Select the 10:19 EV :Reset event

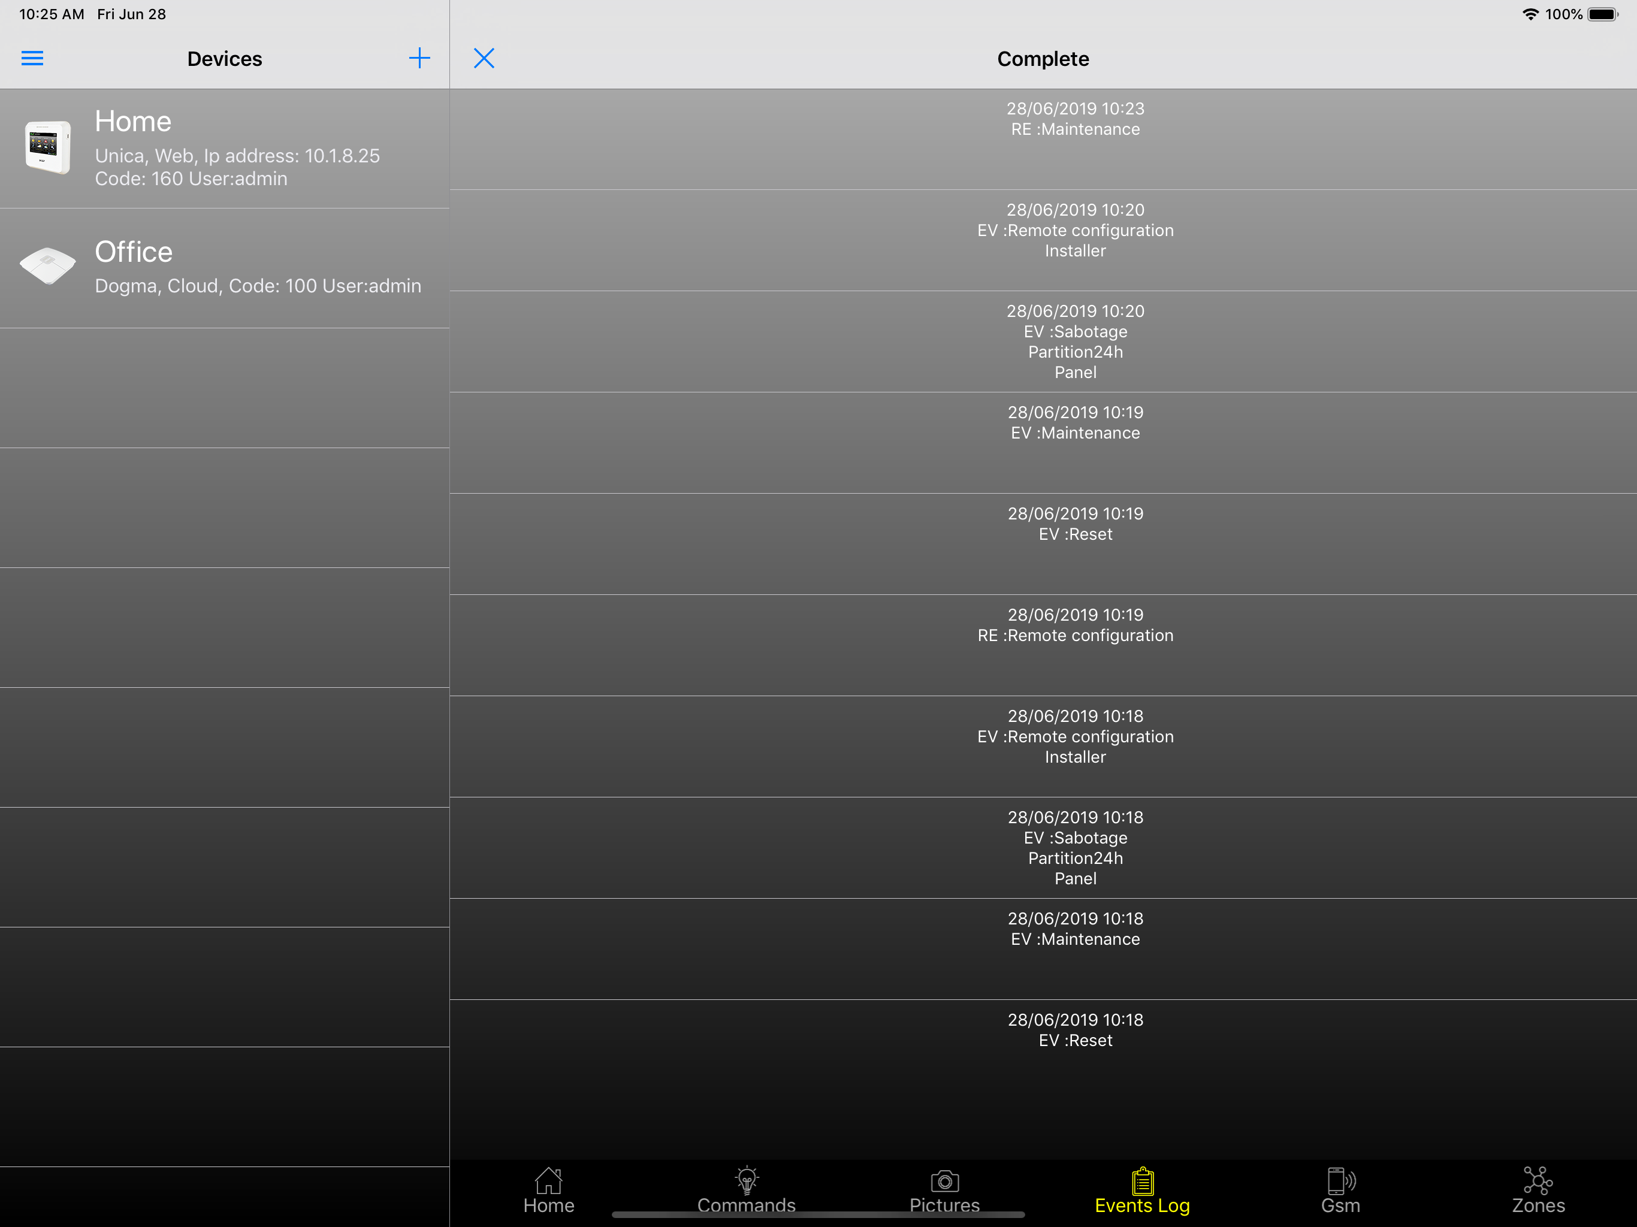(x=1043, y=545)
